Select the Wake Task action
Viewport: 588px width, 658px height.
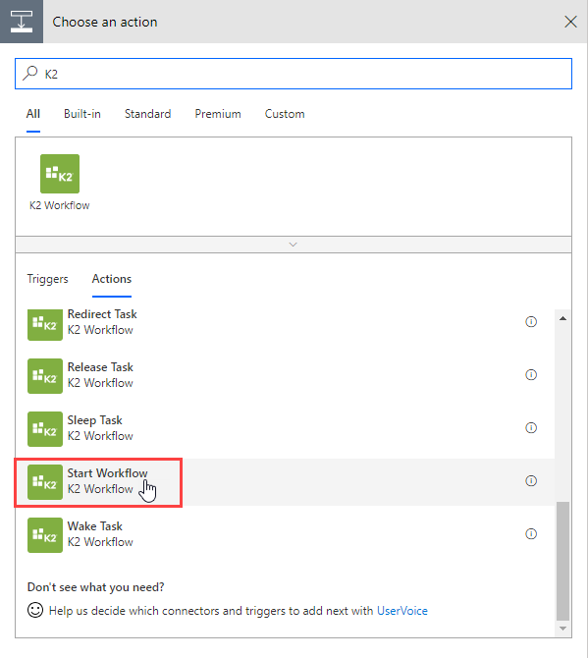[x=285, y=535]
